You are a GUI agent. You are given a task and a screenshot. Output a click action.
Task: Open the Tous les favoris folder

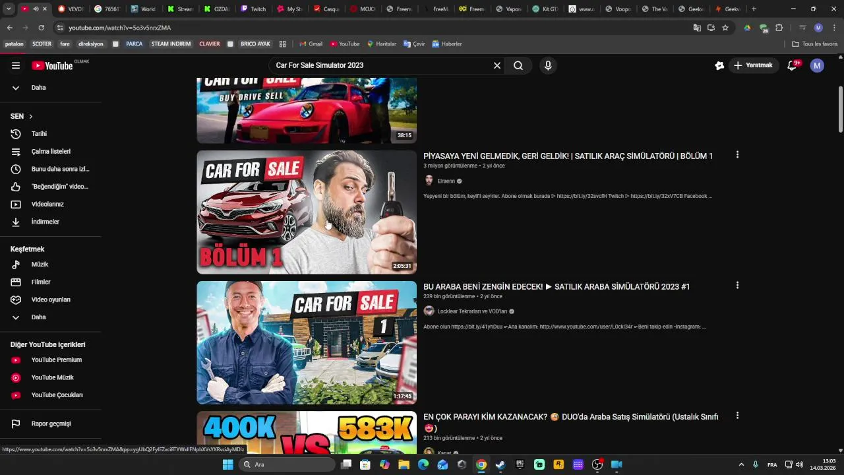click(x=815, y=44)
